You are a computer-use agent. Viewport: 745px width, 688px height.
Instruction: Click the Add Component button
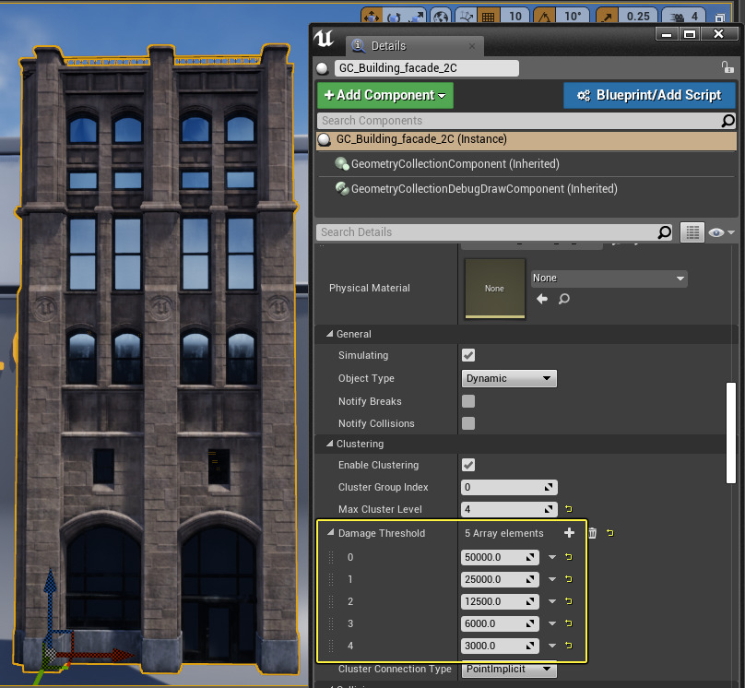pyautogui.click(x=384, y=95)
